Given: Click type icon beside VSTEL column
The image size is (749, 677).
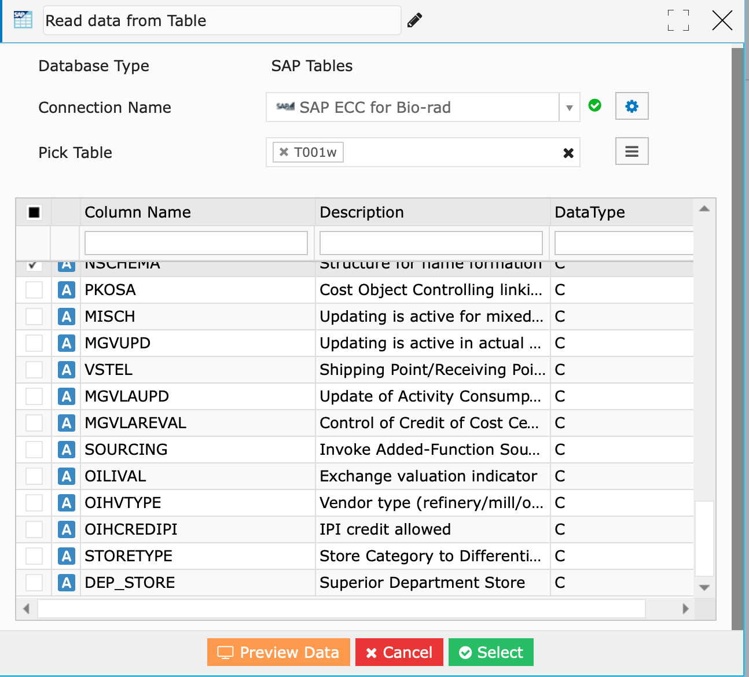Looking at the screenshot, I should (x=67, y=370).
